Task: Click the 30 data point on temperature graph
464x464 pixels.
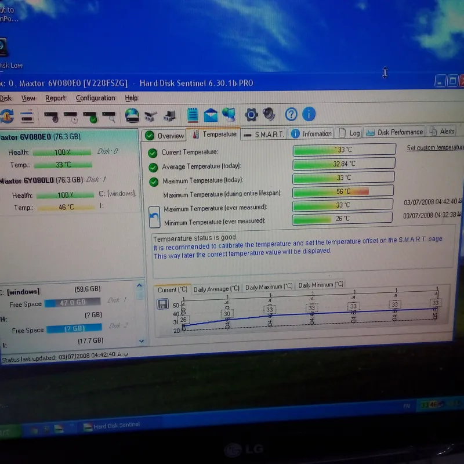Action: pos(227,314)
